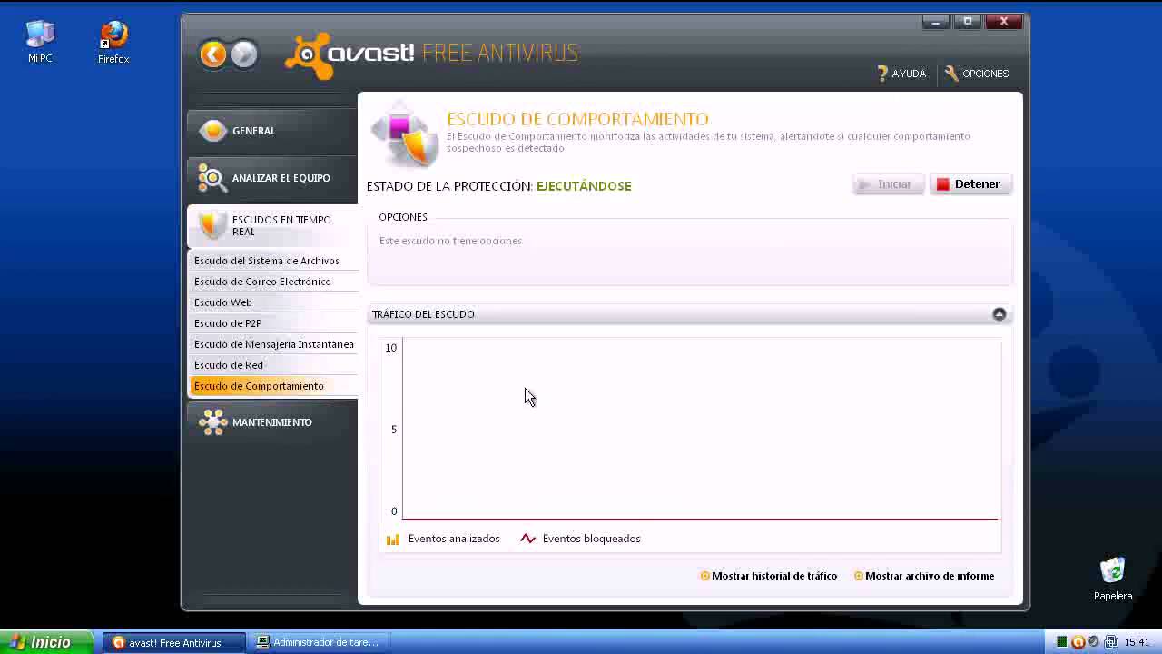1162x654 pixels.
Task: Click the GENERAL orange sphere icon
Action: (212, 131)
